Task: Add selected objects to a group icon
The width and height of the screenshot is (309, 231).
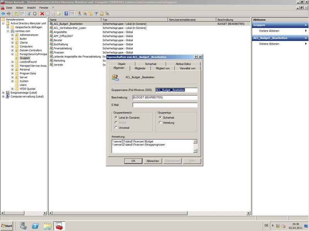Action: point(107,13)
